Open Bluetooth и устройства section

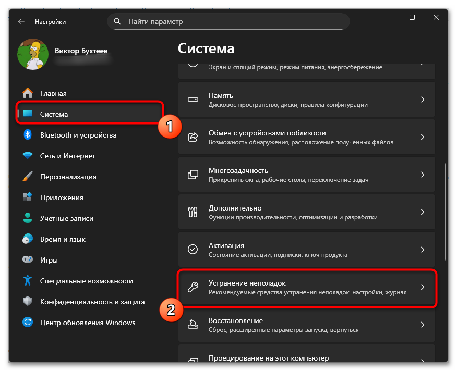[x=78, y=135]
